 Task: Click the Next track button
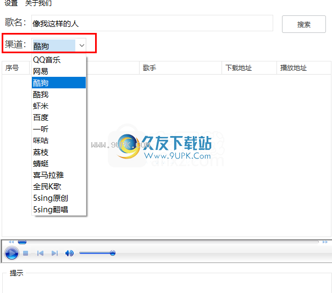click(x=54, y=253)
